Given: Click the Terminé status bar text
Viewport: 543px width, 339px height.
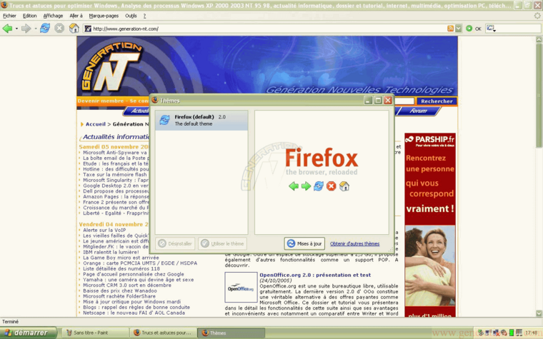Looking at the screenshot, I should [x=11, y=322].
